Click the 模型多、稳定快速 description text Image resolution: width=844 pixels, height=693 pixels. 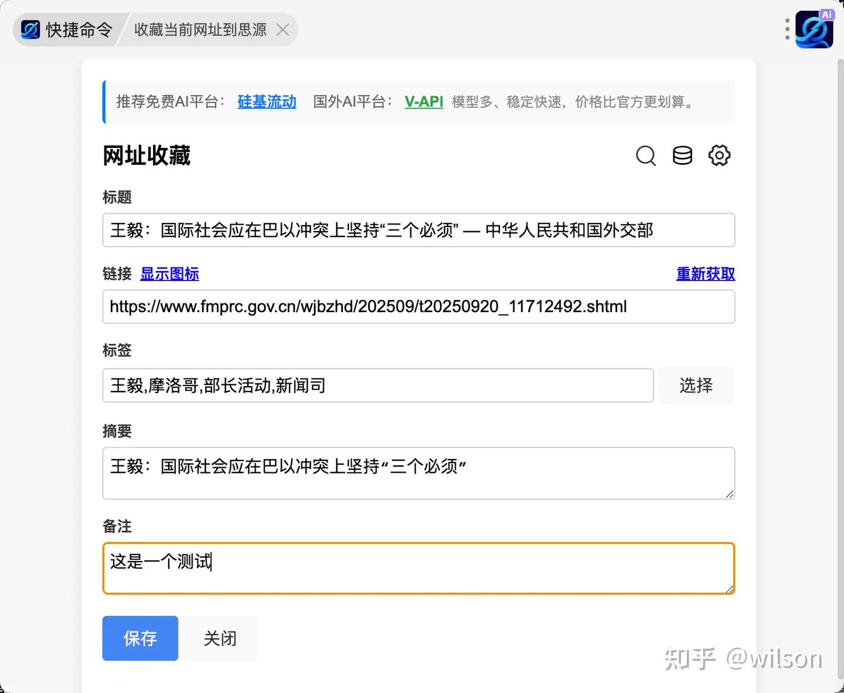573,102
